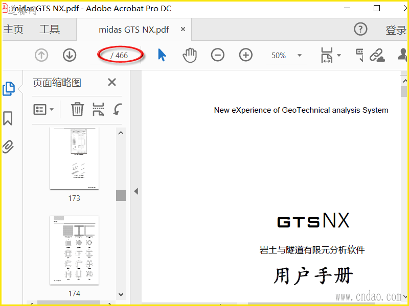Select page 174 thumbnail
The width and height of the screenshot is (409, 306).
[x=74, y=250]
